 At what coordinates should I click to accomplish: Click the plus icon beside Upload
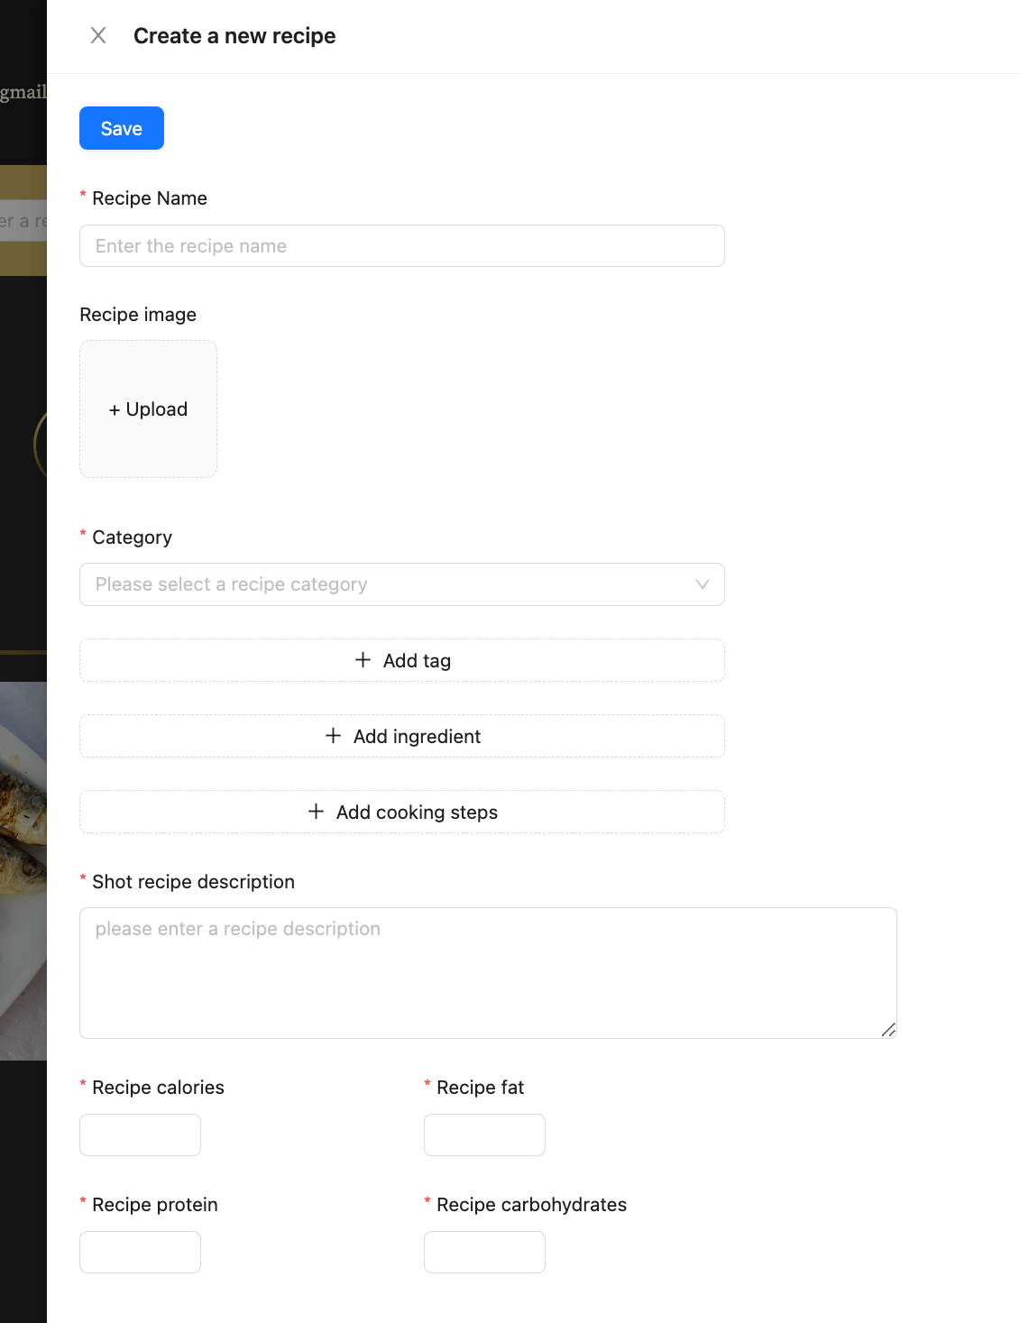(x=115, y=410)
